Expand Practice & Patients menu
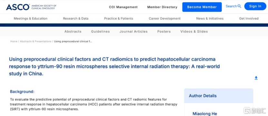The image size is (268, 116). click(119, 18)
